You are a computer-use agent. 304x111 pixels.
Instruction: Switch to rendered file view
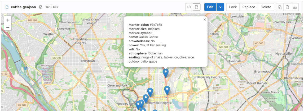196,7
